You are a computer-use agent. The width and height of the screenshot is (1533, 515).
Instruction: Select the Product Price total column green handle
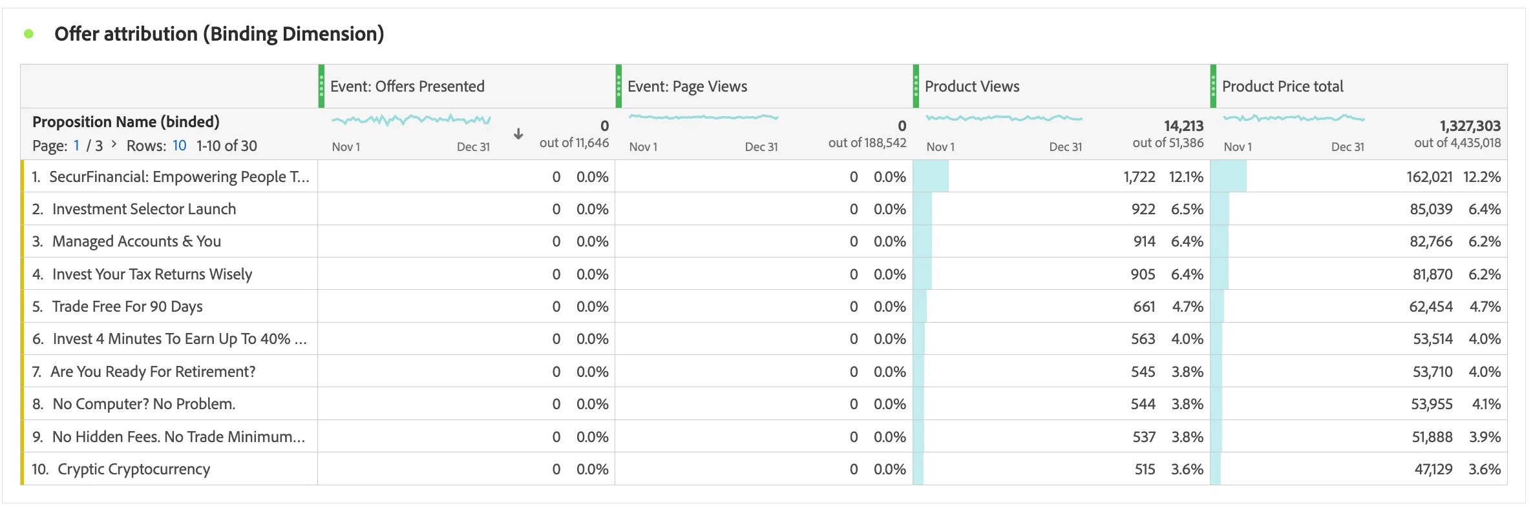pos(1213,86)
